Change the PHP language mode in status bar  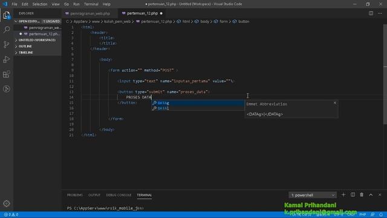[362, 214]
